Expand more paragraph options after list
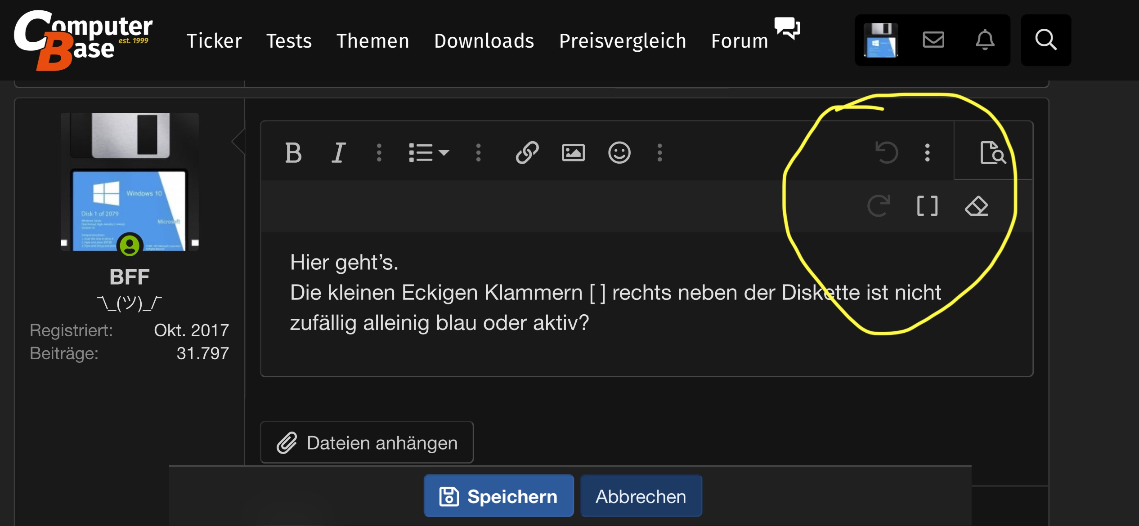This screenshot has height=526, width=1139. (x=478, y=153)
